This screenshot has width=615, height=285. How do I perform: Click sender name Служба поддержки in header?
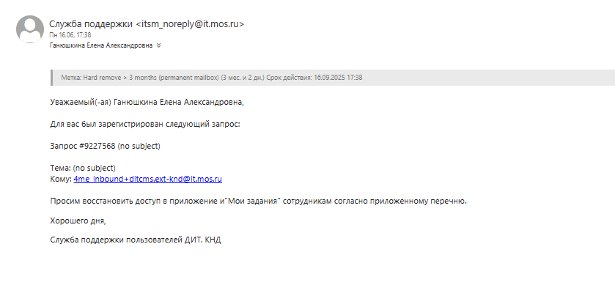[x=91, y=24]
